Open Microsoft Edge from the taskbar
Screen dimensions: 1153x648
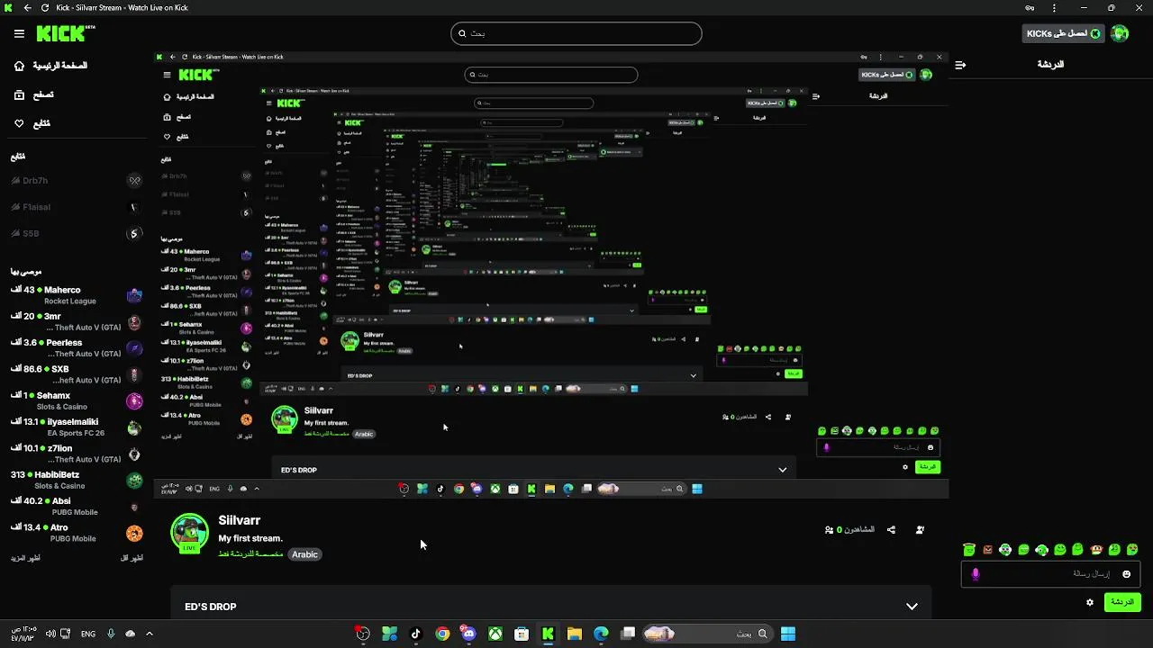click(x=601, y=634)
